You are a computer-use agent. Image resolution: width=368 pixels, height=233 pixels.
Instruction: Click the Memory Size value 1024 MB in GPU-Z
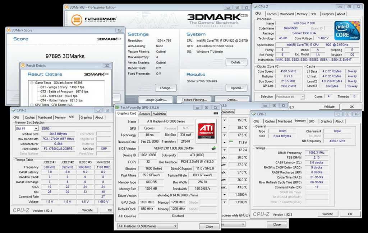(x=151, y=189)
